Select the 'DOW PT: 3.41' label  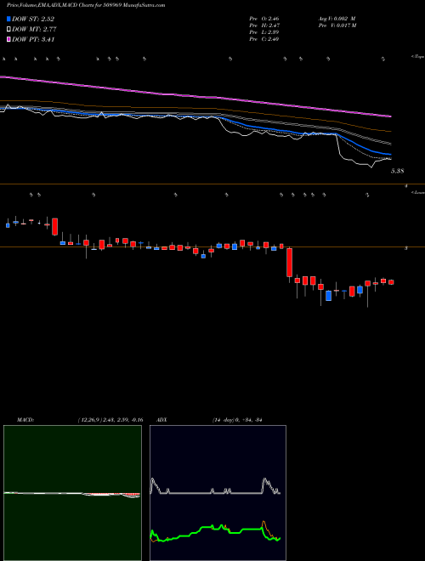point(33,39)
